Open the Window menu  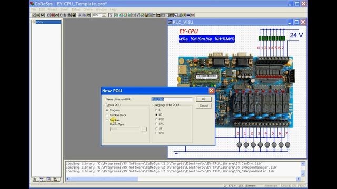(101, 9)
